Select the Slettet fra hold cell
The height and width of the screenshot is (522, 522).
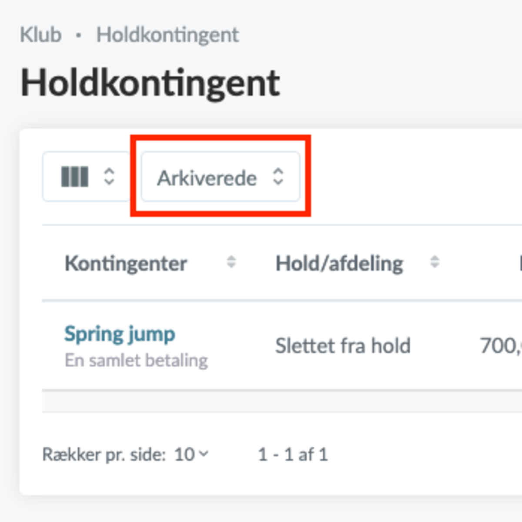(x=343, y=346)
